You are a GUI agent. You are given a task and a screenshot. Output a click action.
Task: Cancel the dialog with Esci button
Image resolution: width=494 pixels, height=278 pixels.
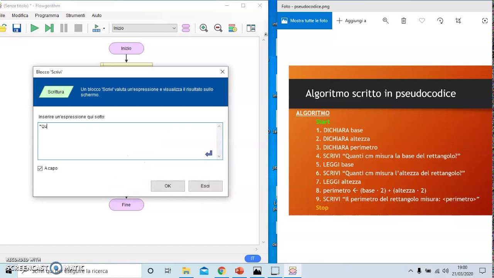[205, 186]
